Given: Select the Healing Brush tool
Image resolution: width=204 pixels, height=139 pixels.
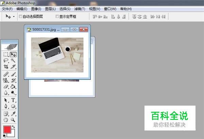Looking at the screenshot, I should tap(6, 74).
